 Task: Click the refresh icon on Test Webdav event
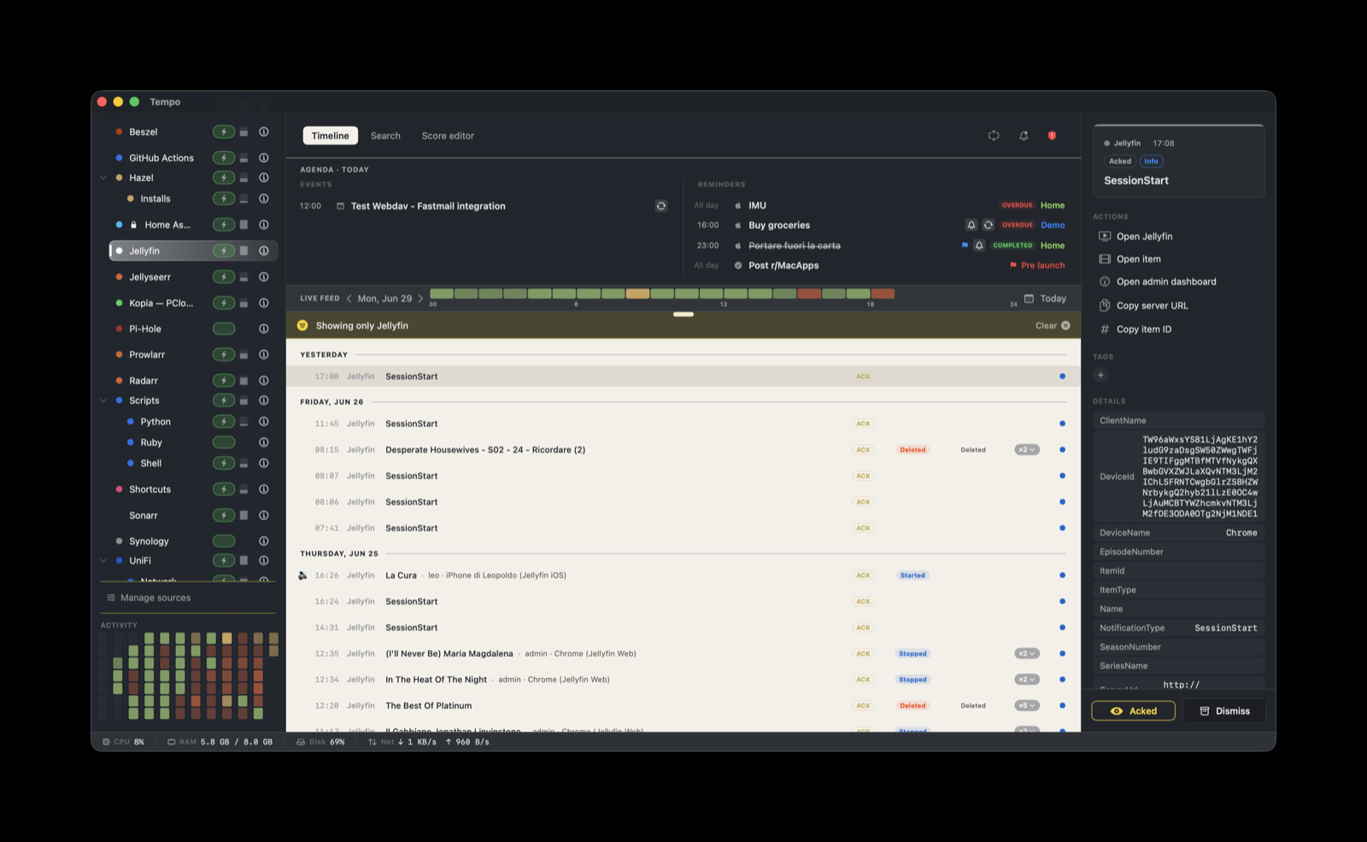click(661, 206)
